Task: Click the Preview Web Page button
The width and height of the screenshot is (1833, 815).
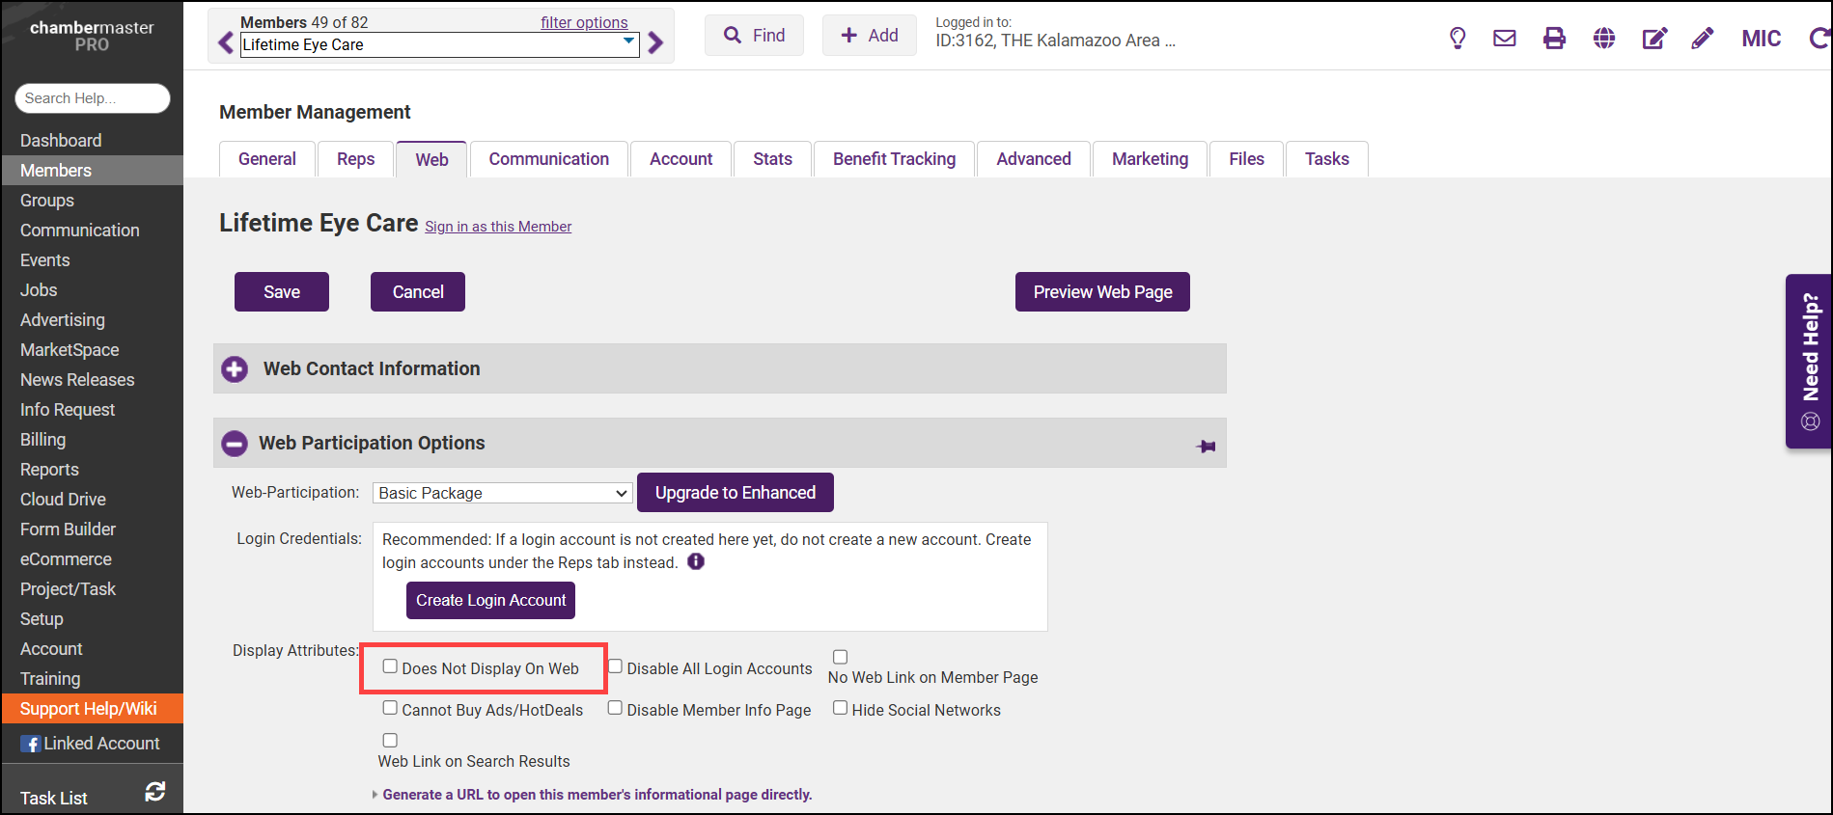Action: pyautogui.click(x=1102, y=292)
